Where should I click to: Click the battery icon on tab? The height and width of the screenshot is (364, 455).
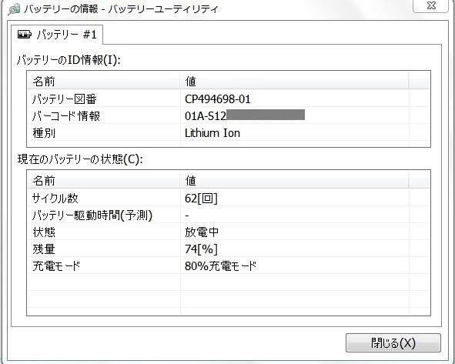click(24, 35)
